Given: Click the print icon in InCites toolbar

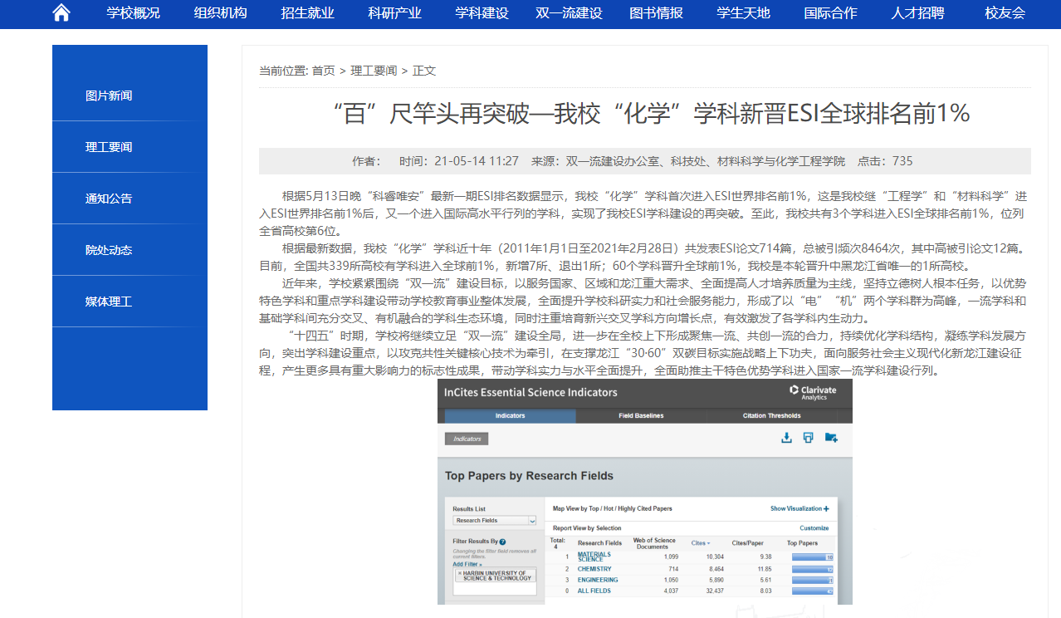Looking at the screenshot, I should [x=808, y=438].
